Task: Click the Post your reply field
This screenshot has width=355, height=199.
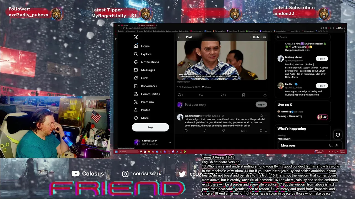Action: pos(219,105)
